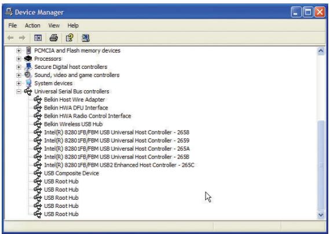Click Belkin HWA Radio Control Interface icon

(x=38, y=116)
